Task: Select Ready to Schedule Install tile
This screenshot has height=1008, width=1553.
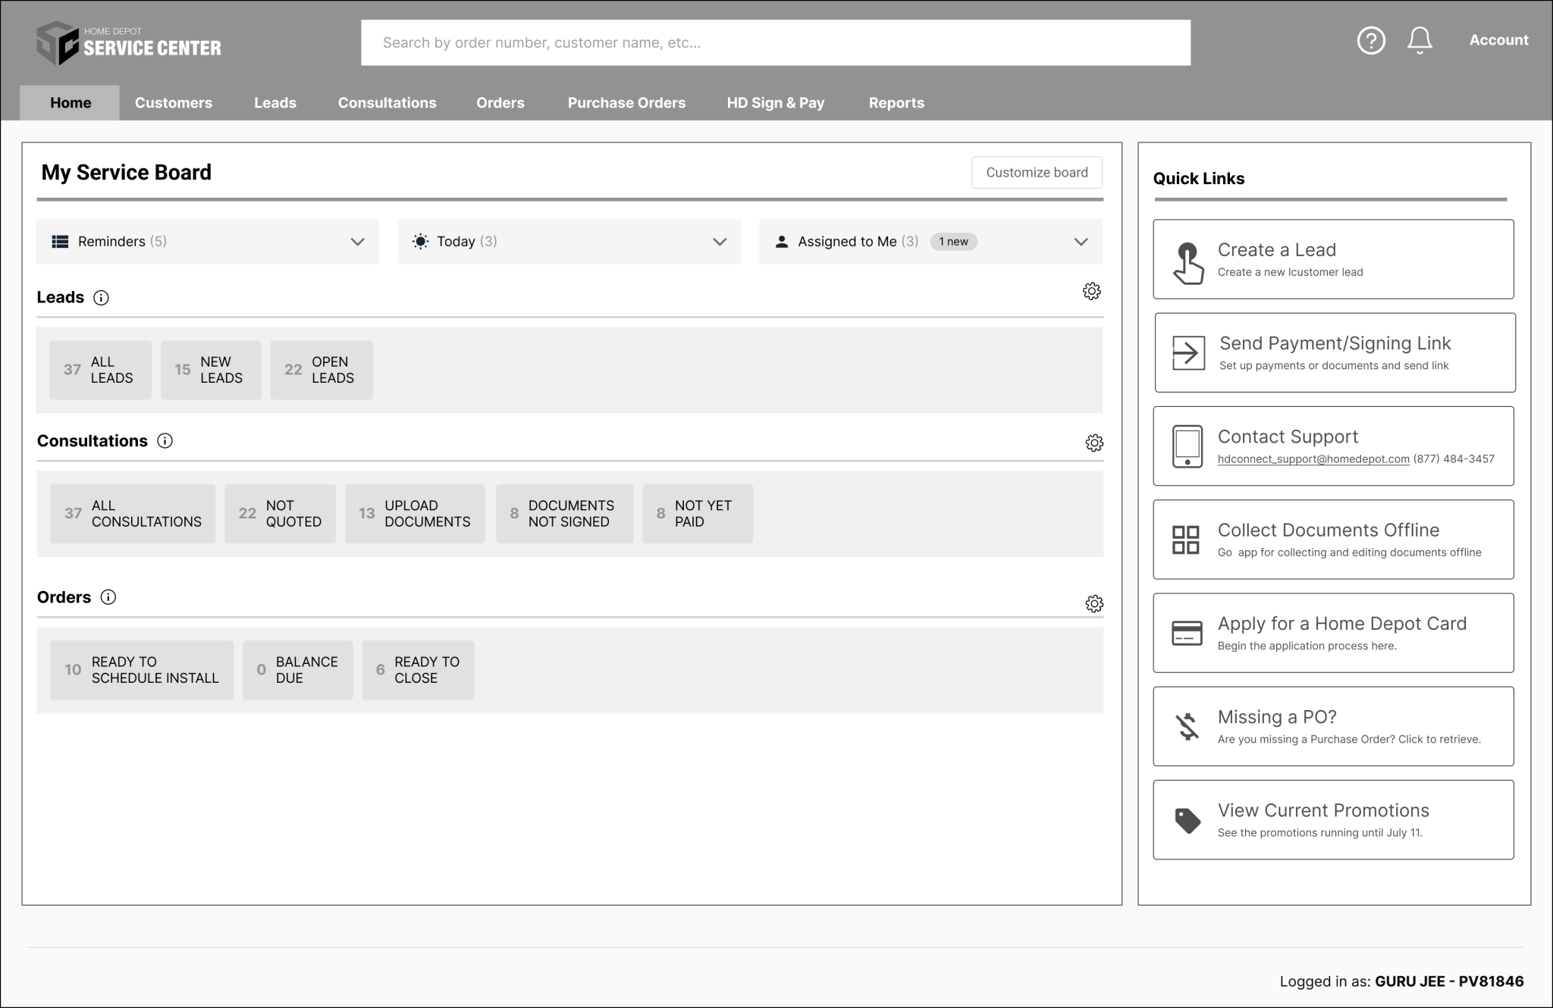Action: click(x=142, y=670)
